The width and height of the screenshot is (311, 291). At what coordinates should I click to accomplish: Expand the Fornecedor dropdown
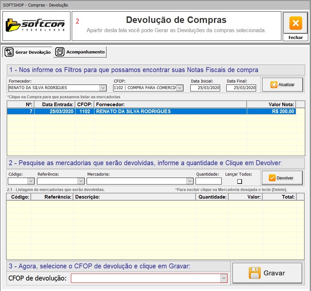tap(103, 88)
